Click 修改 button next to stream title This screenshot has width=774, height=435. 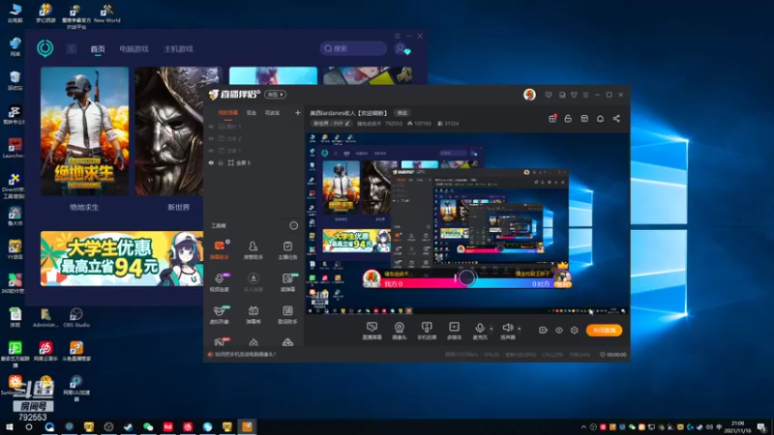tap(402, 113)
